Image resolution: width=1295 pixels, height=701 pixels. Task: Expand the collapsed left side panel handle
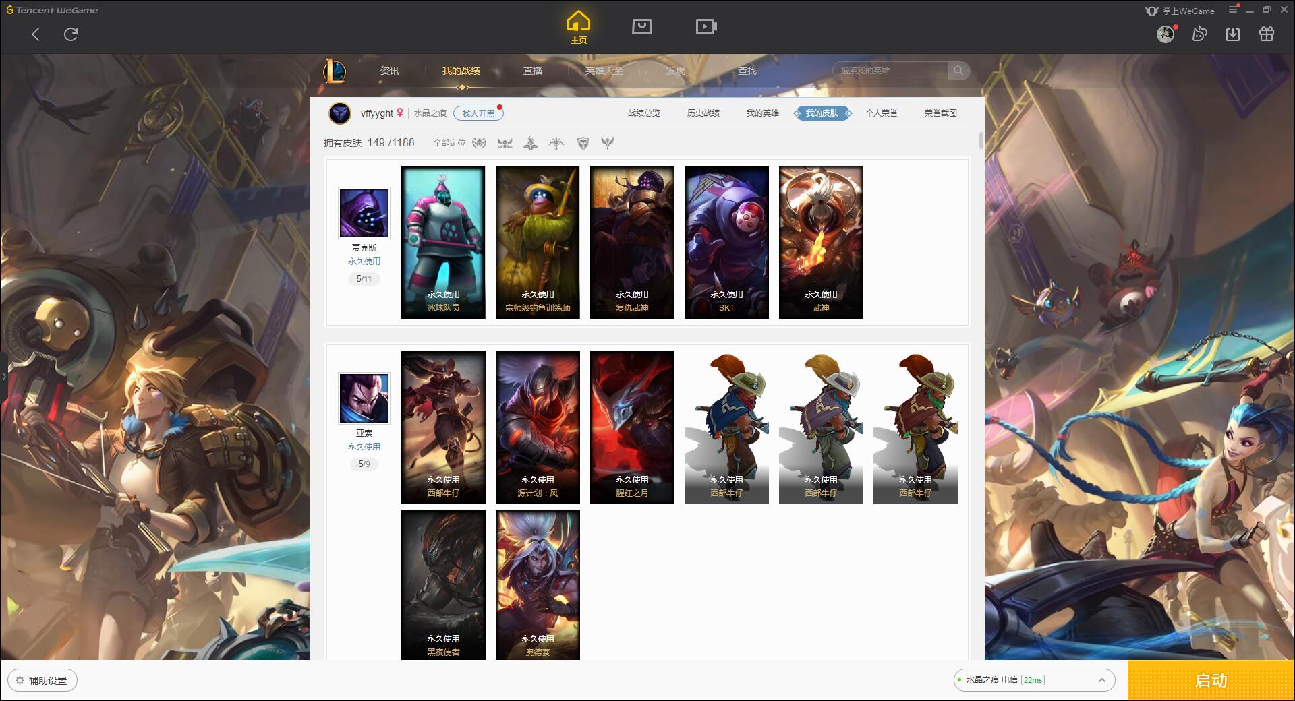3,377
